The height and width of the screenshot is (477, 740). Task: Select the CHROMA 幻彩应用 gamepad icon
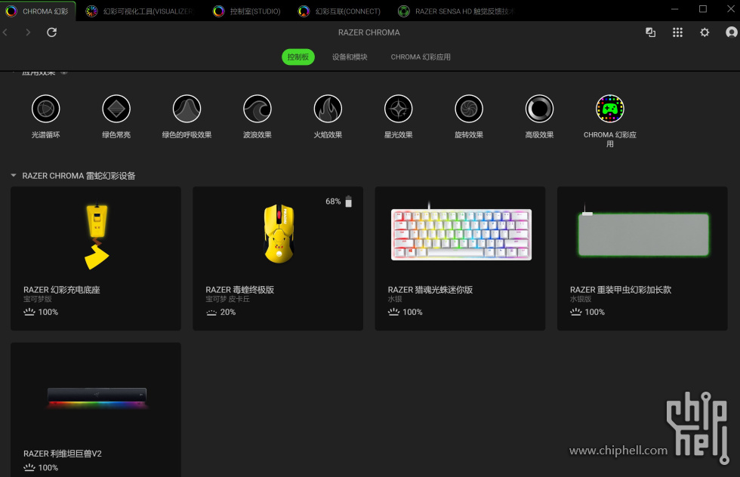click(610, 109)
